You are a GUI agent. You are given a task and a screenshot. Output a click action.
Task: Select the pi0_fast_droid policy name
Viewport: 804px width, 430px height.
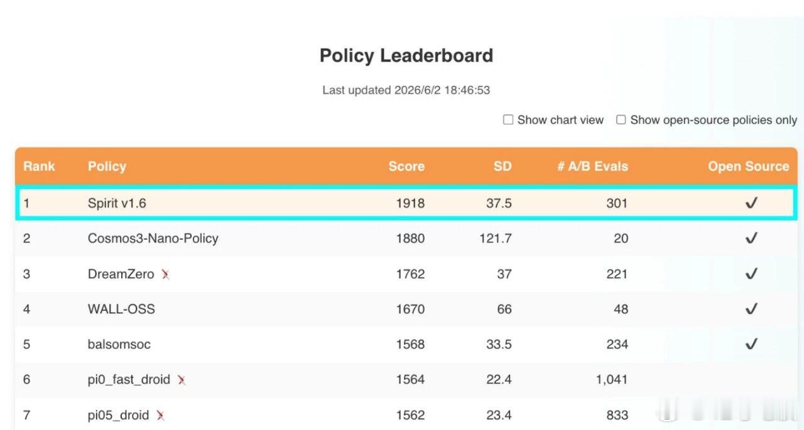click(x=129, y=380)
